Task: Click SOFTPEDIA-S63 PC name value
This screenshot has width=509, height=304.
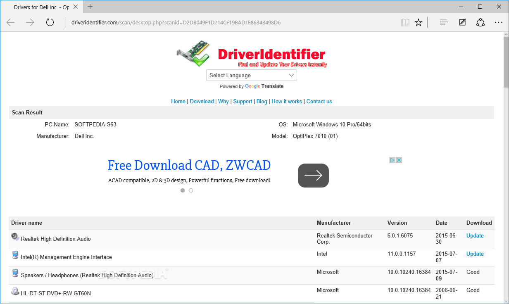Action: coord(95,124)
